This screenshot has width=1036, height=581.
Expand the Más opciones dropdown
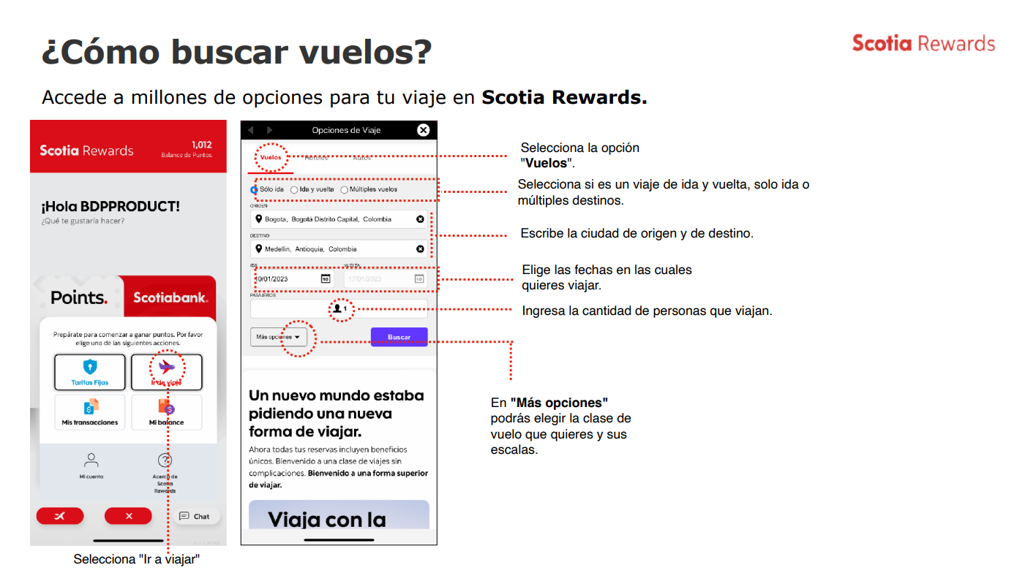tap(279, 337)
